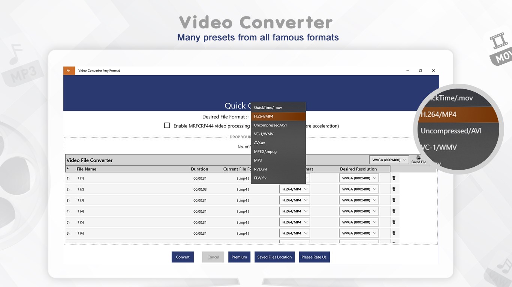512x287 pixels.
Task: Choose Uncompressed/AVI format option
Action: pos(278,125)
